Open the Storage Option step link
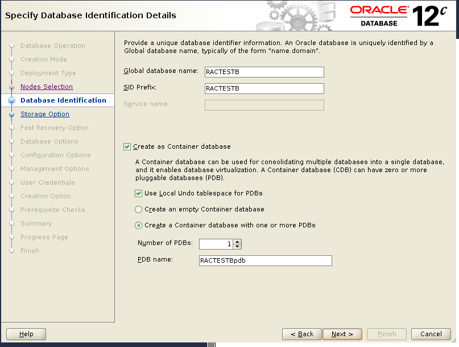Viewport: 459px width, 347px height. (x=45, y=114)
